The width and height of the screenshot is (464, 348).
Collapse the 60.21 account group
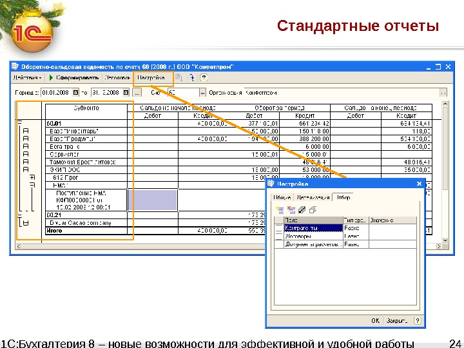coord(19,215)
